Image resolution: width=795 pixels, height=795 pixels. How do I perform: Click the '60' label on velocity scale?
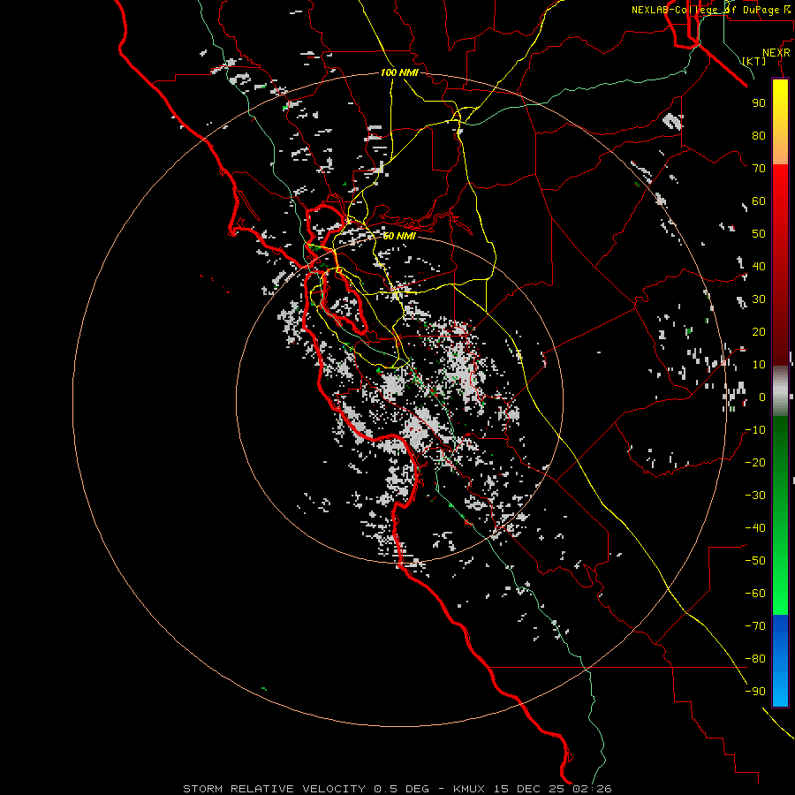pyautogui.click(x=759, y=201)
